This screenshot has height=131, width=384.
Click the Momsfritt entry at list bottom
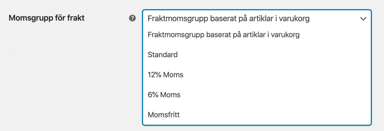click(x=164, y=115)
